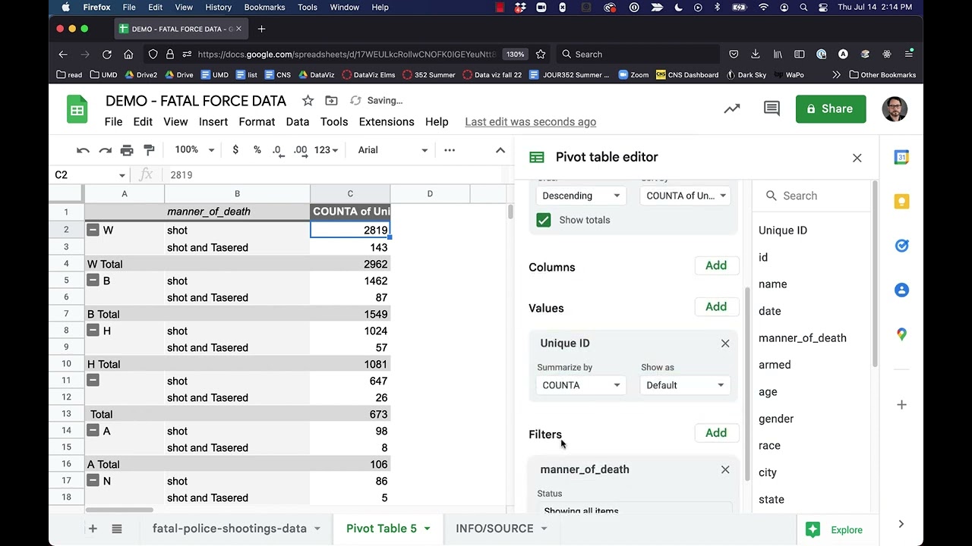Open comment history icon
This screenshot has width=972, height=546.
pos(772,109)
